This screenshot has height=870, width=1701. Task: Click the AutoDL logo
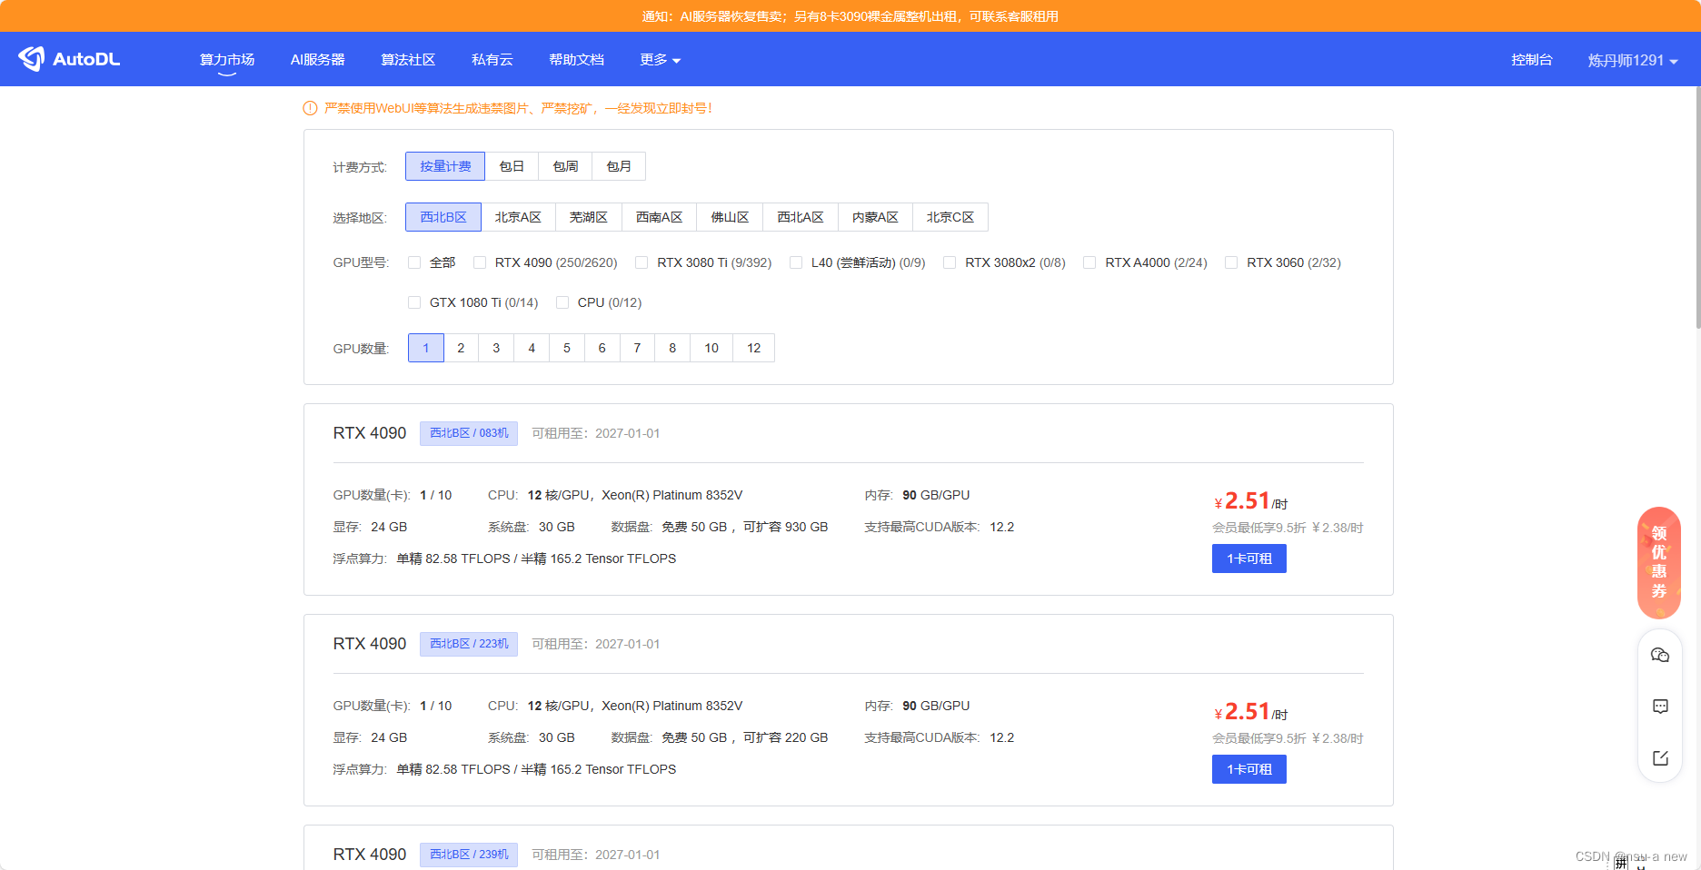click(69, 59)
